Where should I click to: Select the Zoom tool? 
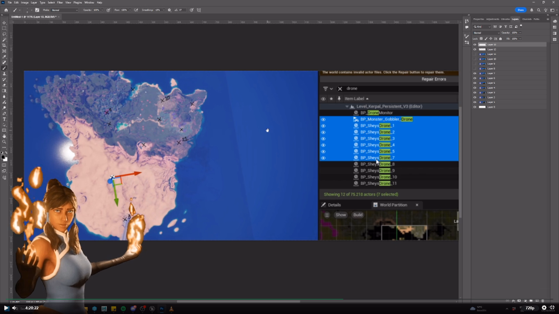(x=4, y=142)
